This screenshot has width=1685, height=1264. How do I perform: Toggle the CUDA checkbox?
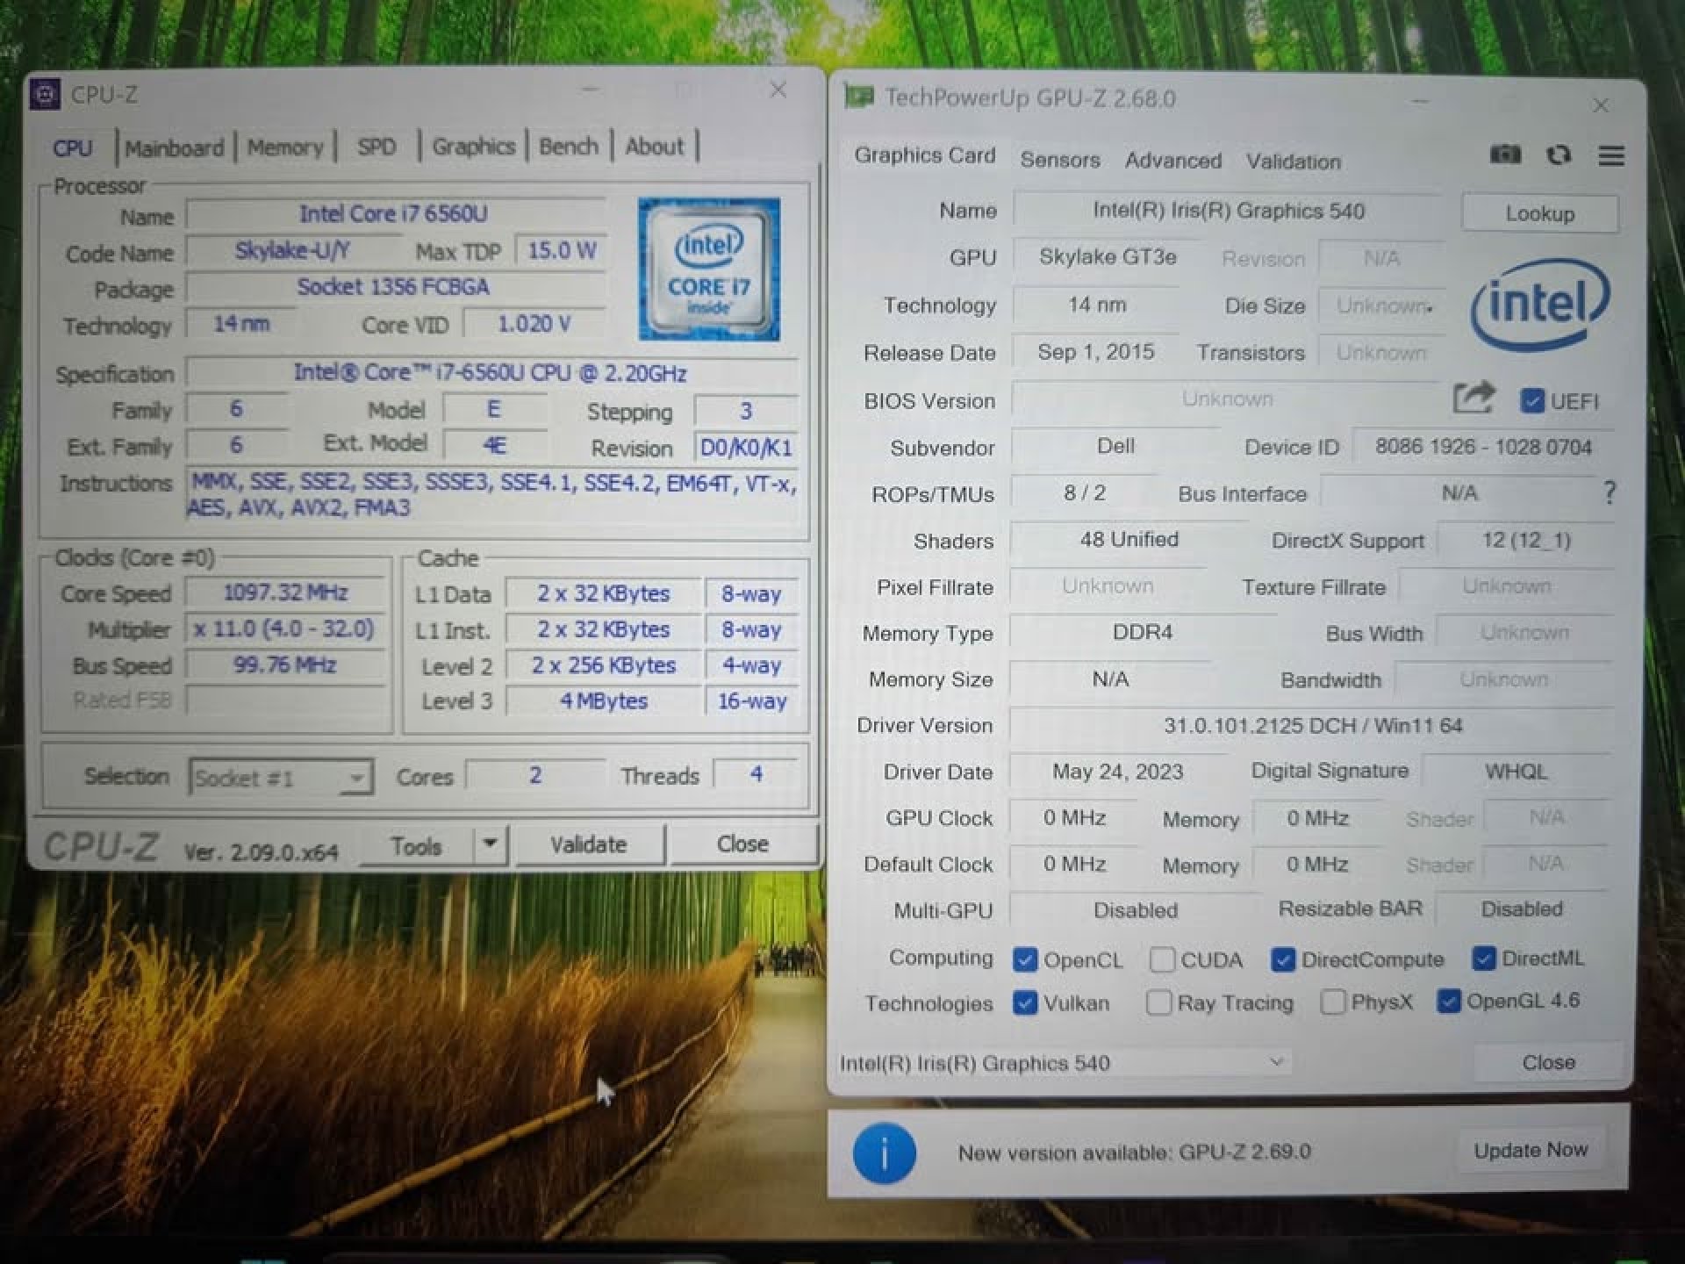1162,959
